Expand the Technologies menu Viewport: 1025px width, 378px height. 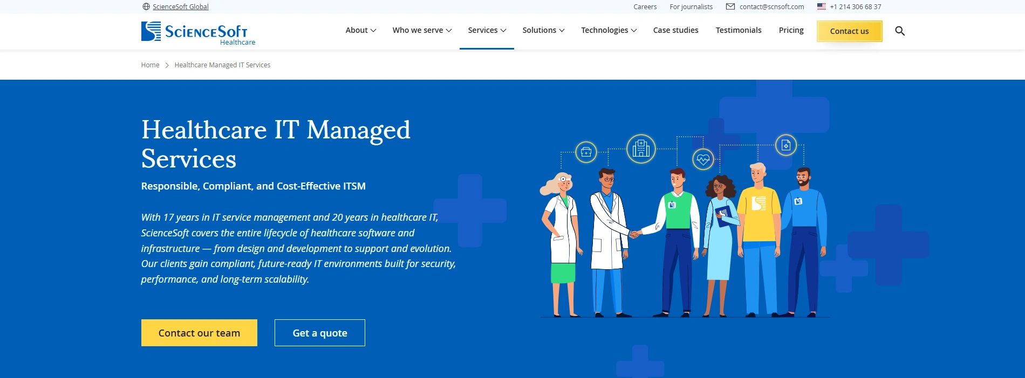(609, 30)
